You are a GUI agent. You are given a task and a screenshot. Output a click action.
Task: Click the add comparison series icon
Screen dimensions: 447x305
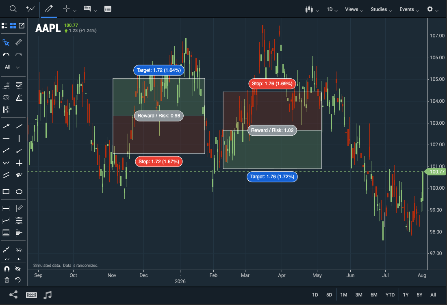point(30,9)
